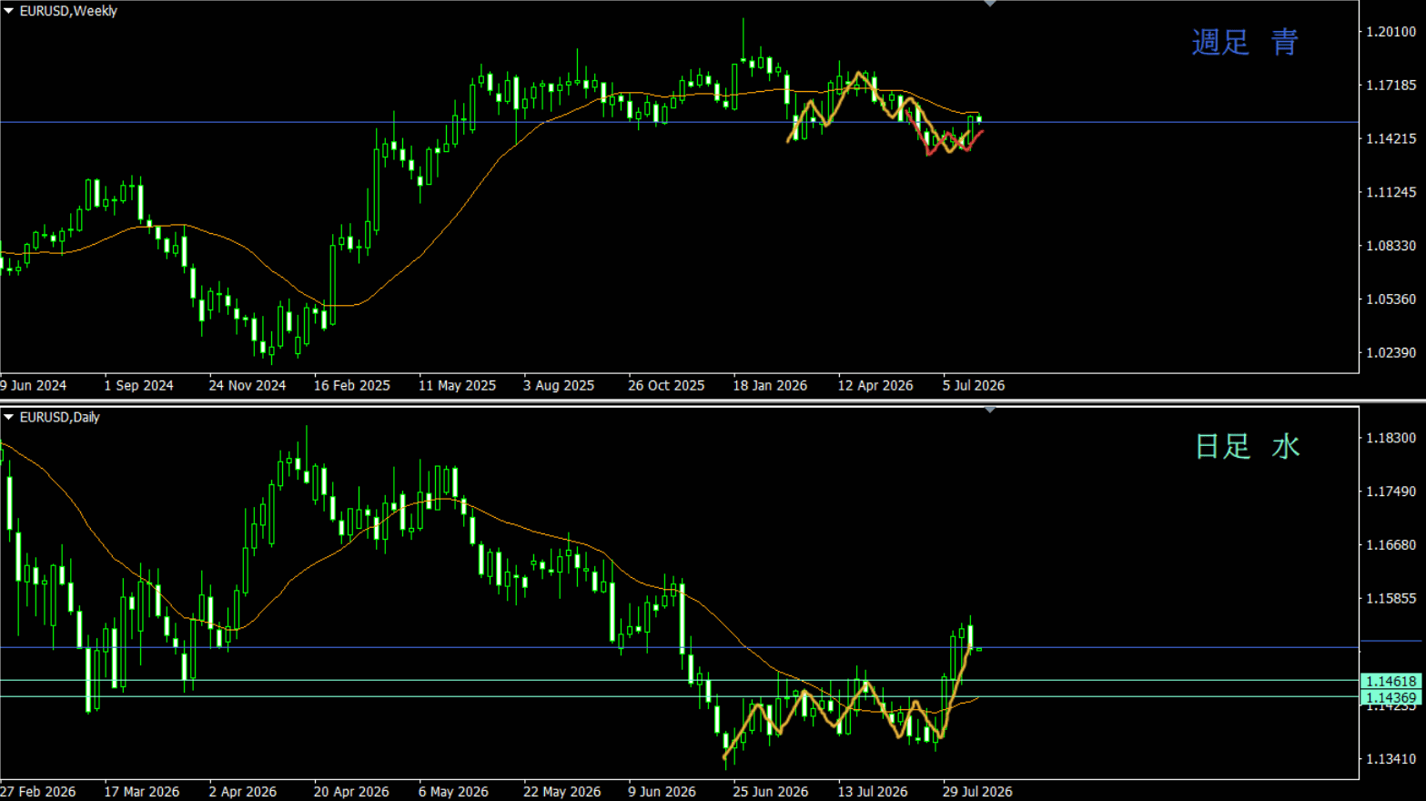Viewport: 1426px width, 801px height.
Task: Click the 2 Apr 2026 date label
Action: [243, 792]
